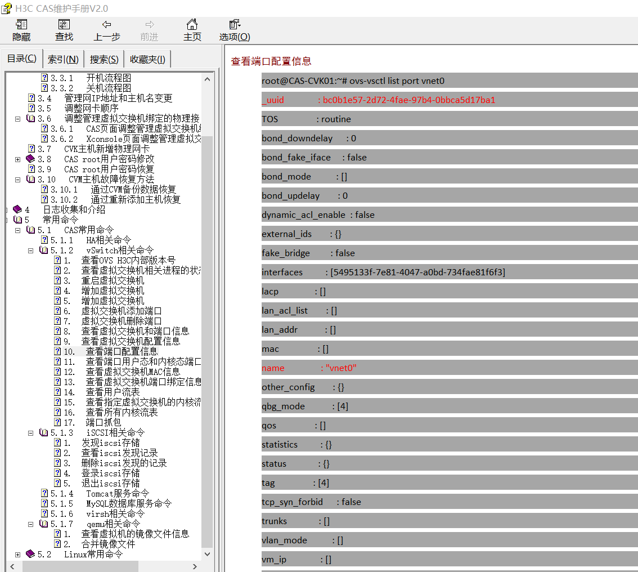Click the help app icon in title bar
638x572 pixels.
7,8
